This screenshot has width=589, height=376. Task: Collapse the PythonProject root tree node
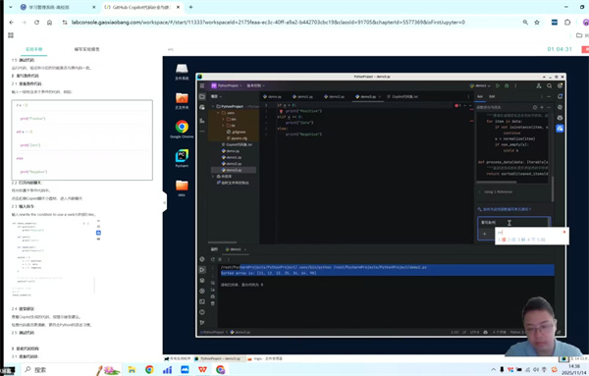[x=213, y=106]
